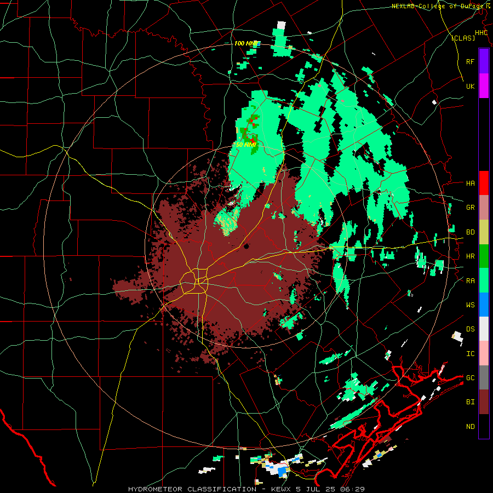The width and height of the screenshot is (493, 493).
Task: Click the 50 NMI range ring label
Action: pos(246,145)
